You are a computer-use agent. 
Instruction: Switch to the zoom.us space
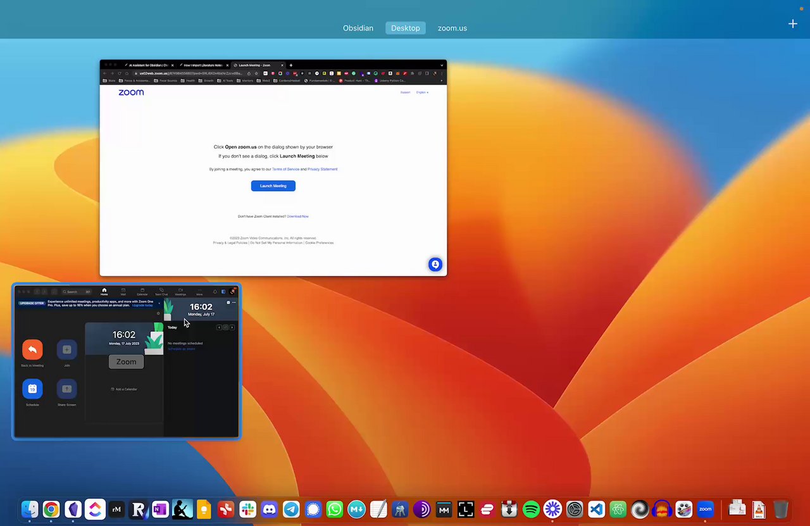pyautogui.click(x=452, y=28)
